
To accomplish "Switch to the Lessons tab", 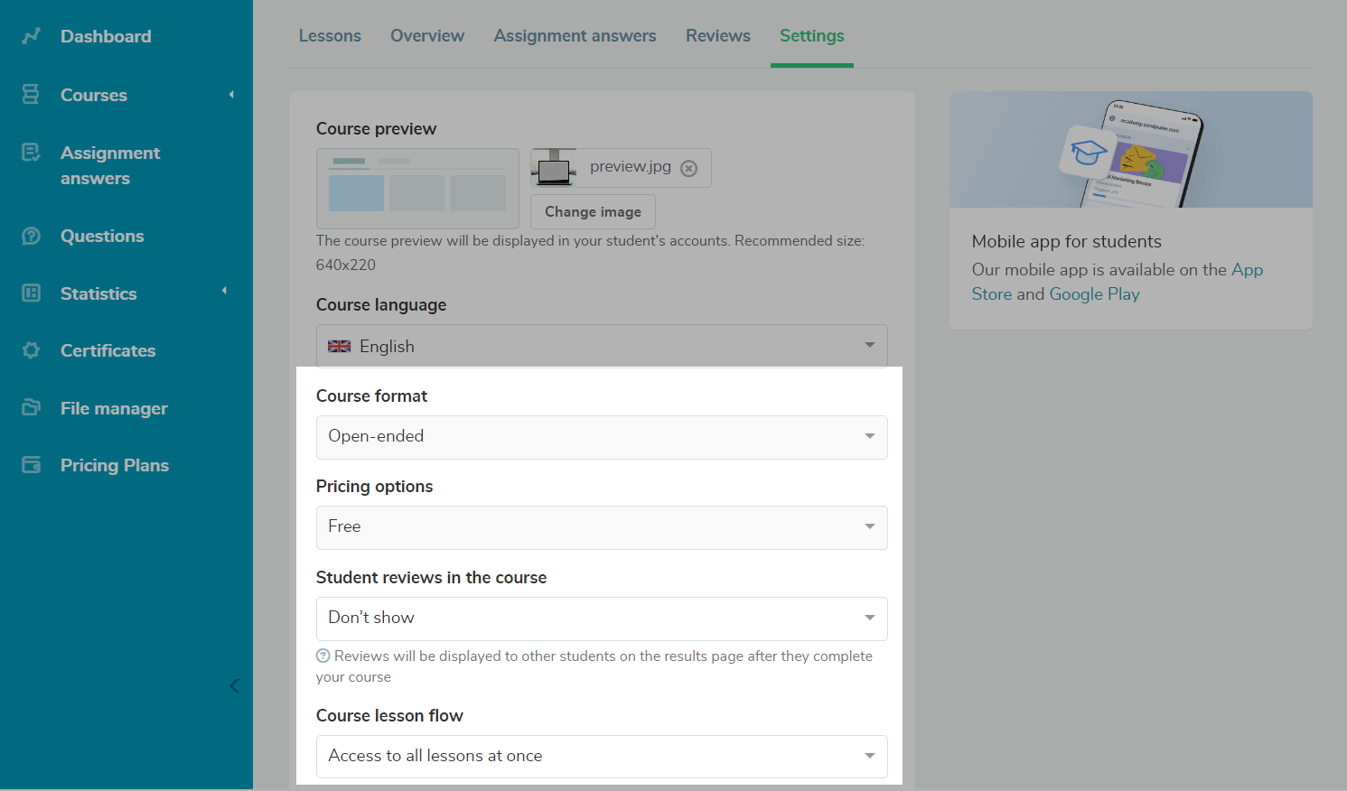I will [330, 36].
